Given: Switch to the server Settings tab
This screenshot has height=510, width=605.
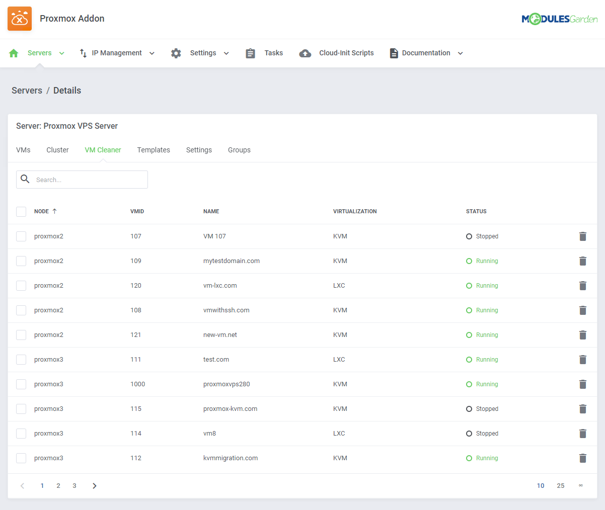Looking at the screenshot, I should point(199,150).
